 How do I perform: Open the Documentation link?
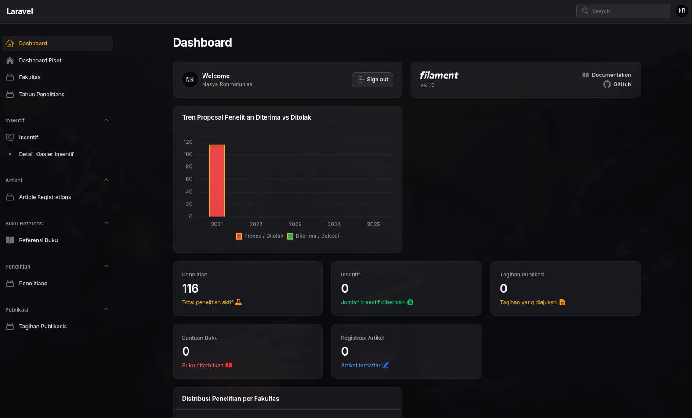click(606, 75)
